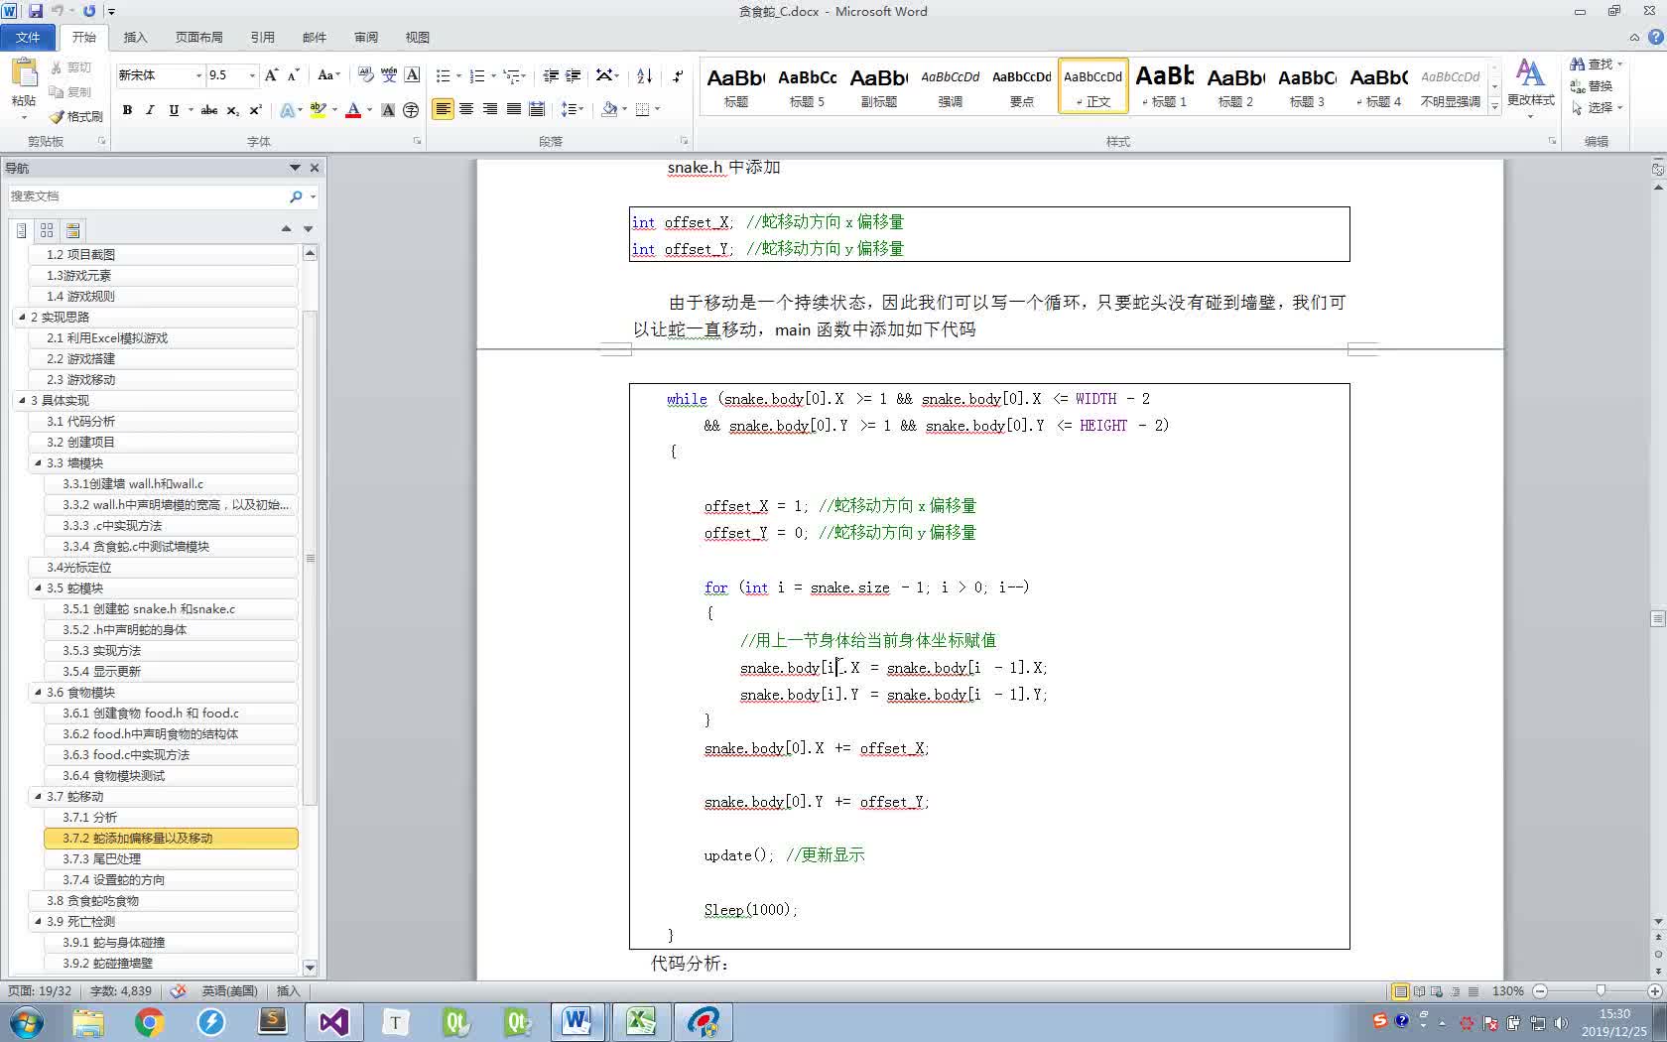Open the font color dropdown arrow
Image resolution: width=1667 pixels, height=1042 pixels.
coord(369,110)
